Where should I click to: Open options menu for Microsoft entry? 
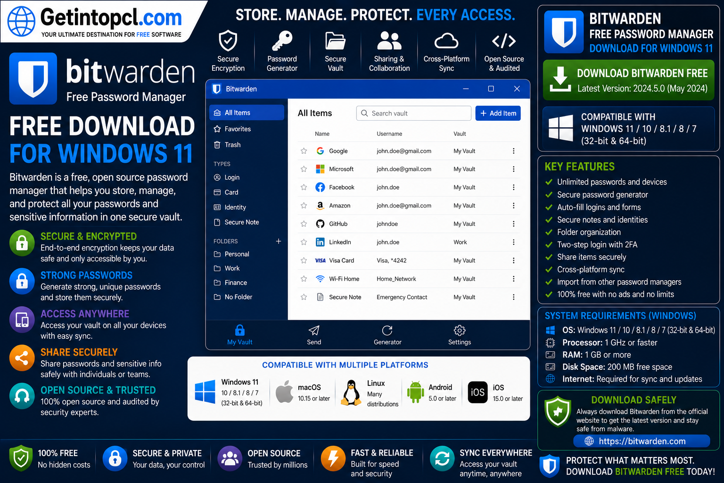pos(513,169)
